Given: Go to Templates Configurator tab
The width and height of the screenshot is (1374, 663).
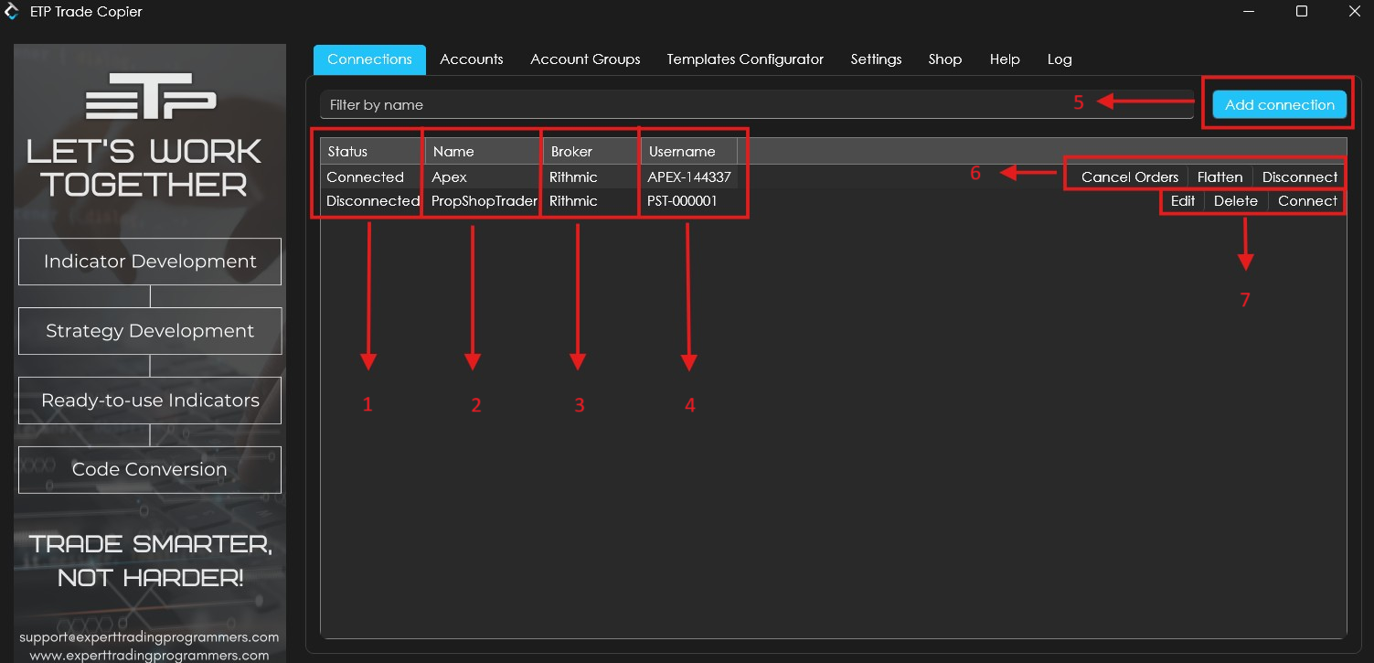Looking at the screenshot, I should coord(745,59).
